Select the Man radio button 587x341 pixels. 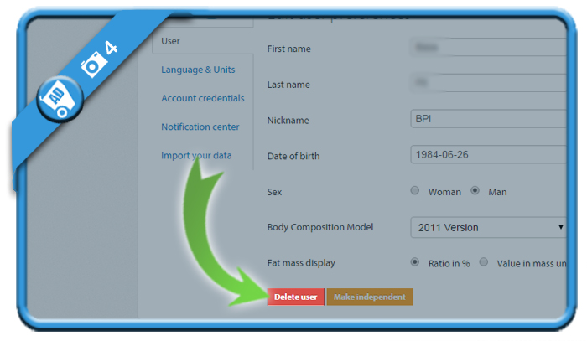pyautogui.click(x=475, y=190)
